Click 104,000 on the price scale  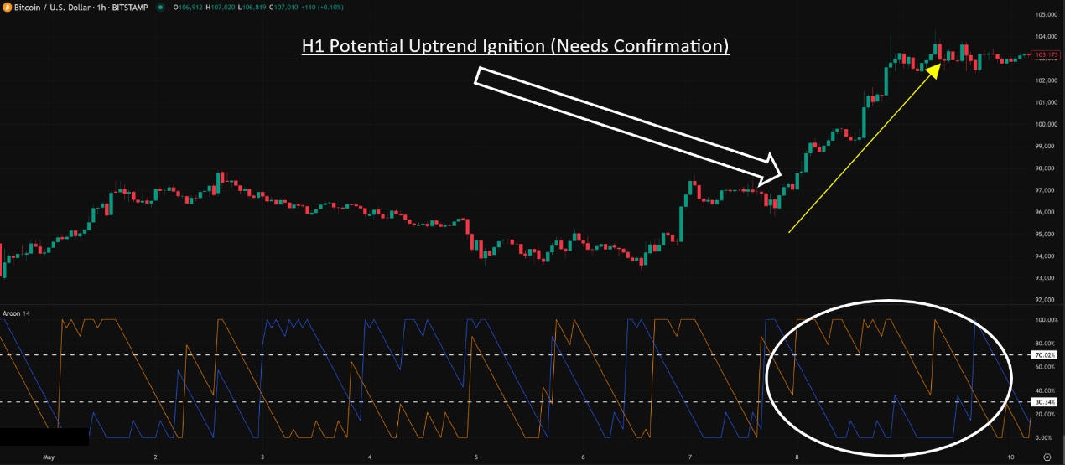pos(1047,37)
